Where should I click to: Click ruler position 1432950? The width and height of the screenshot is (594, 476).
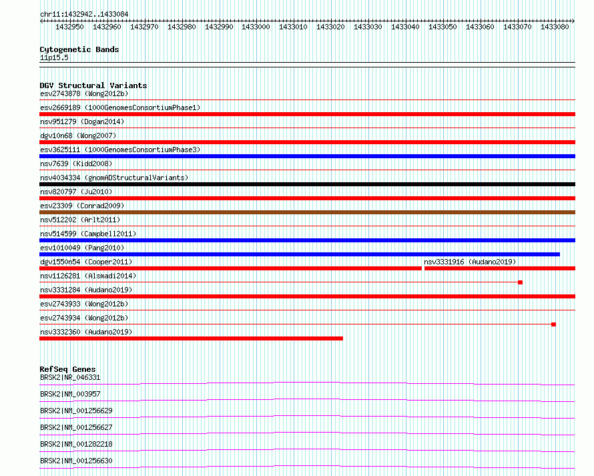pos(69,27)
